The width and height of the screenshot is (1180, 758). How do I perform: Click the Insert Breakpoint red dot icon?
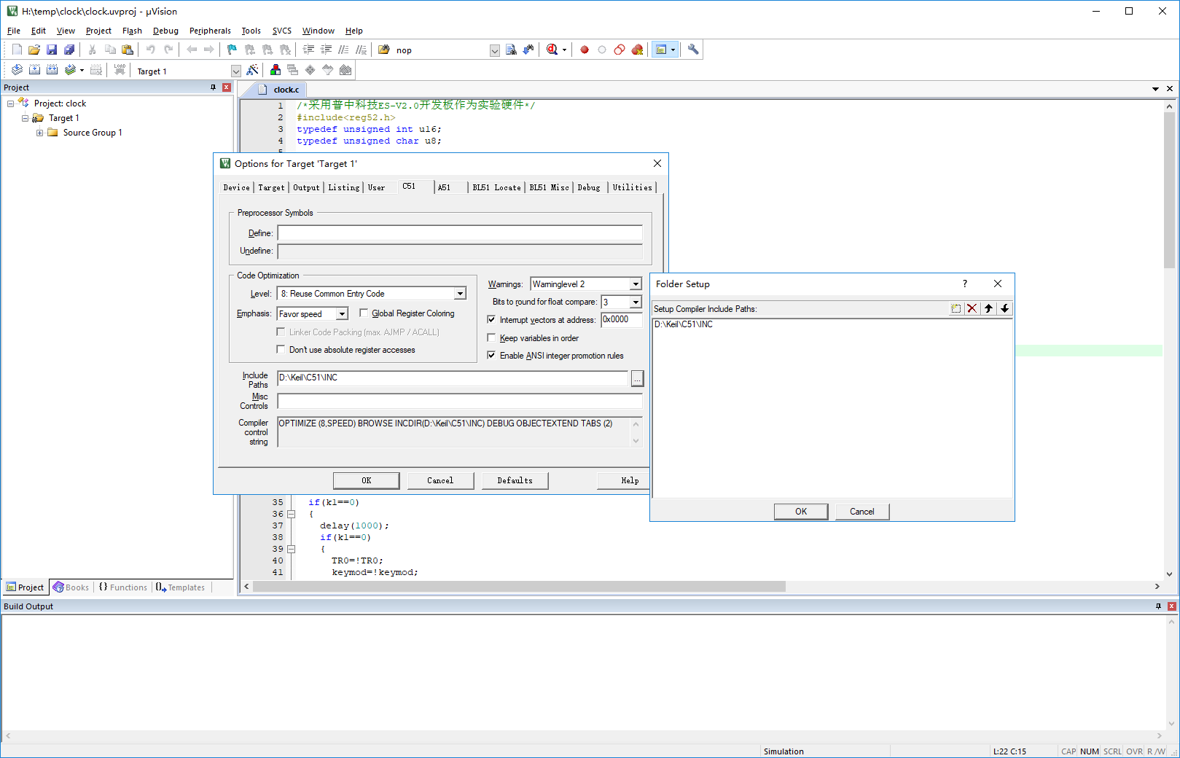585,50
